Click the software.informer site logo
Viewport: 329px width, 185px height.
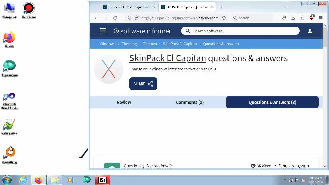[142, 31]
